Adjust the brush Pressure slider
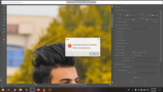The image size is (163, 92). [130, 19]
